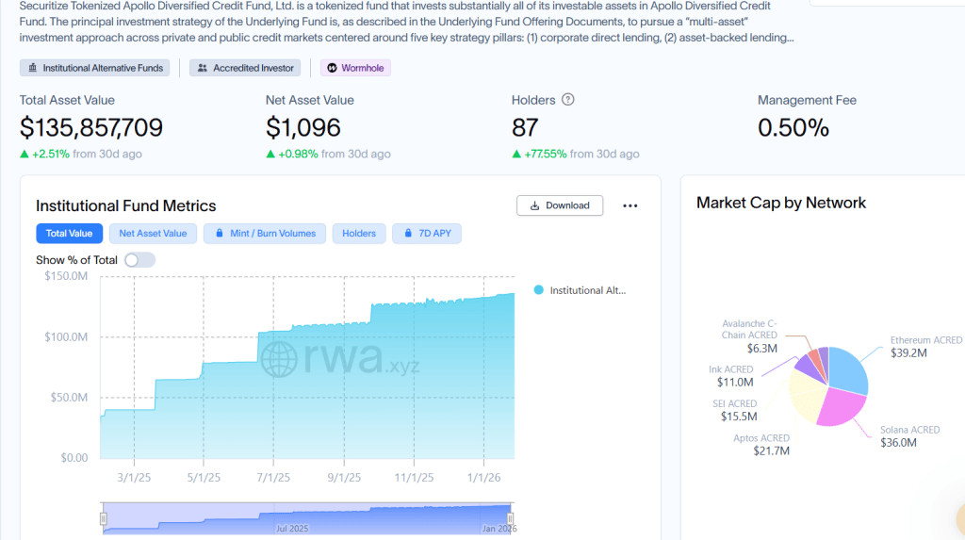Click the Institutional Alternative Funds tag

(x=95, y=68)
